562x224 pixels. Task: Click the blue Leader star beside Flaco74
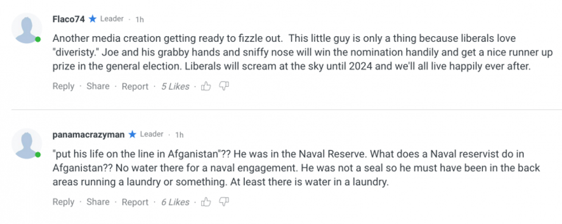(93, 19)
